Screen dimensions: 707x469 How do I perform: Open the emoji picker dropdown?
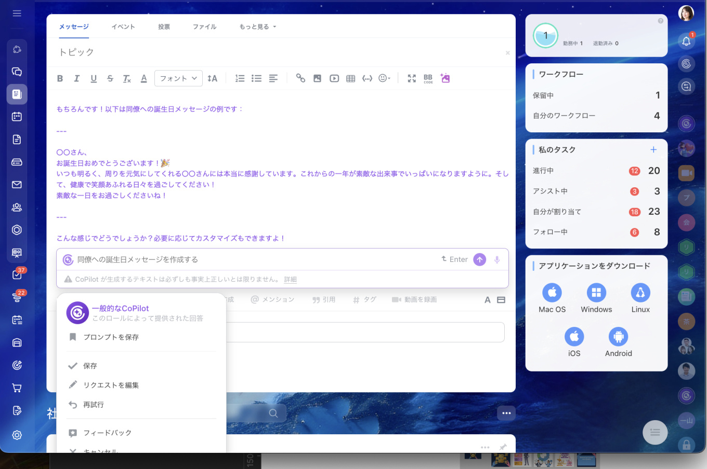click(384, 78)
